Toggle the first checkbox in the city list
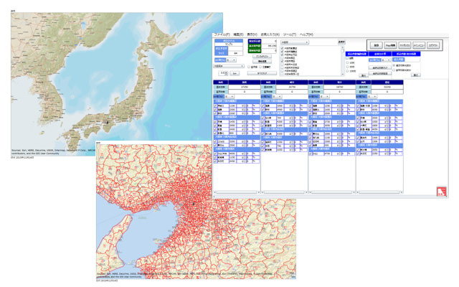 [283, 48]
